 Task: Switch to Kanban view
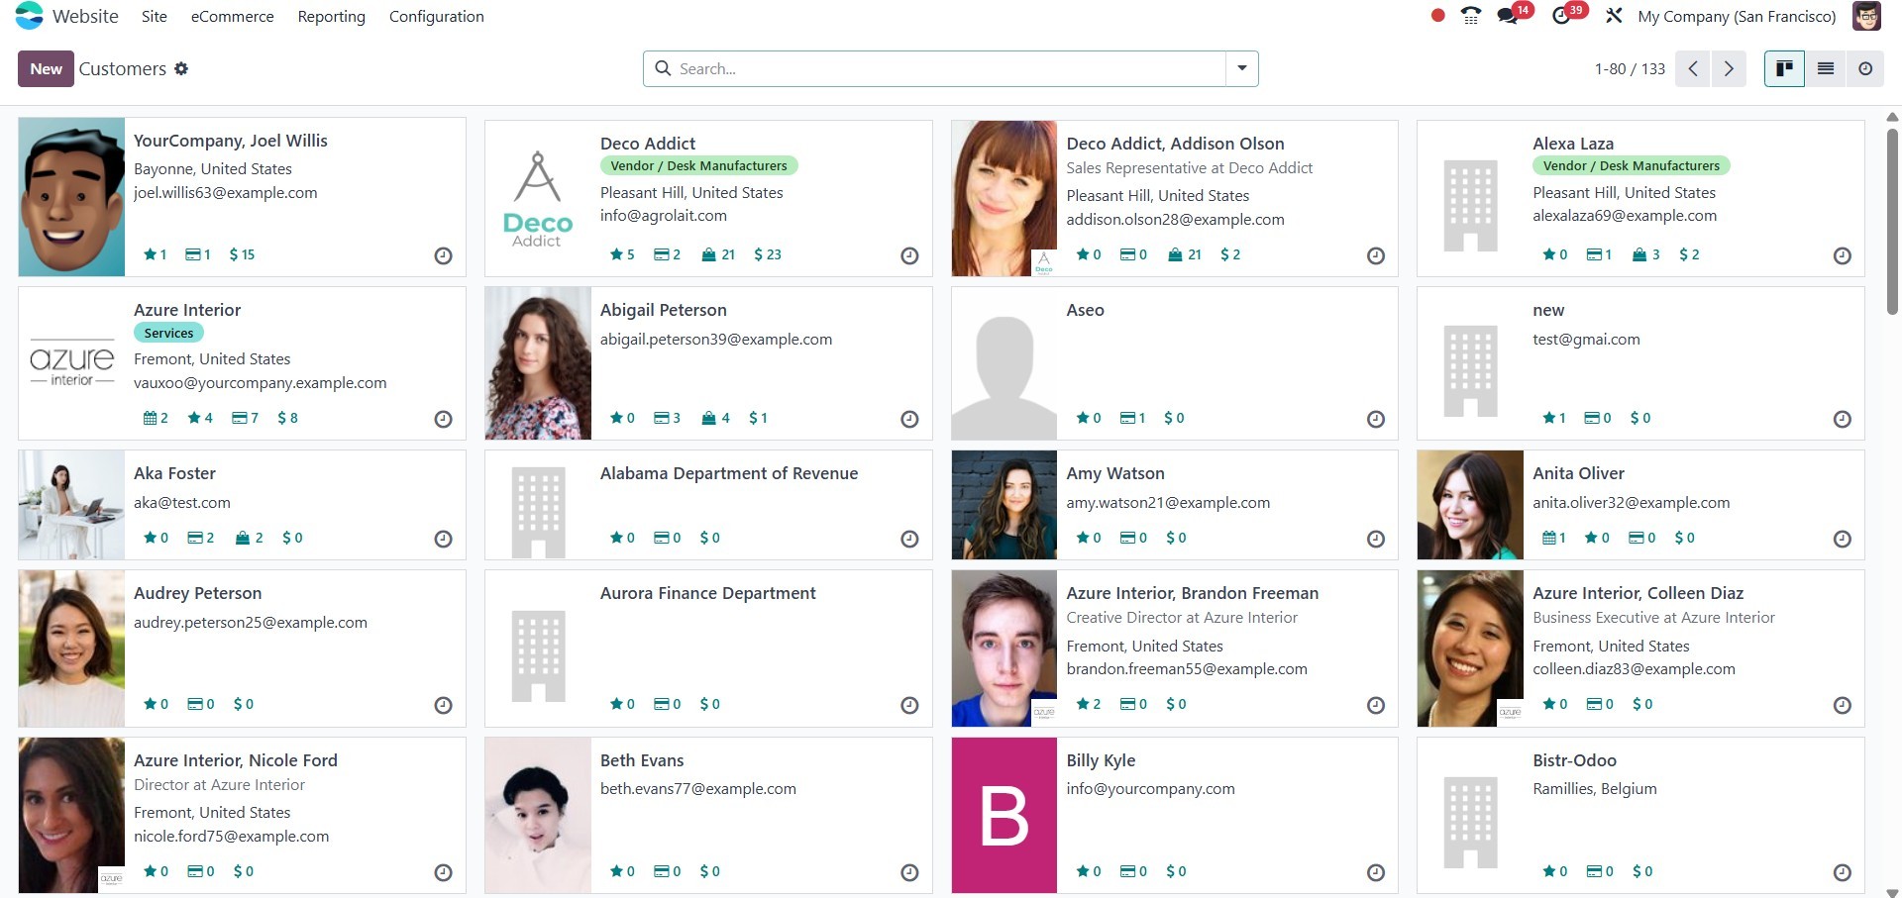pyautogui.click(x=1784, y=68)
